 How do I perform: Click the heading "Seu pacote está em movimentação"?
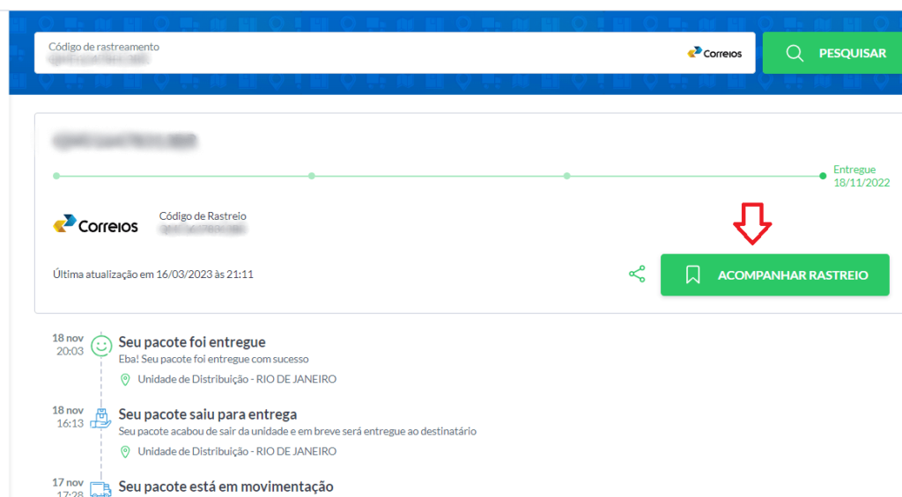[226, 486]
